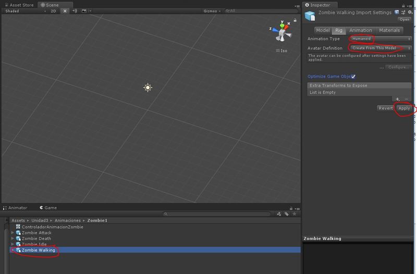Toggle the Inspector lock icon

(403, 6)
